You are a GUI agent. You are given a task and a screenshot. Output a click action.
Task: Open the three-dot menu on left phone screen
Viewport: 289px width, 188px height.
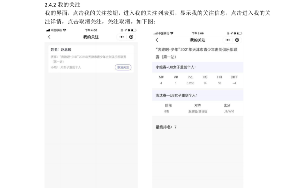pos(122,37)
